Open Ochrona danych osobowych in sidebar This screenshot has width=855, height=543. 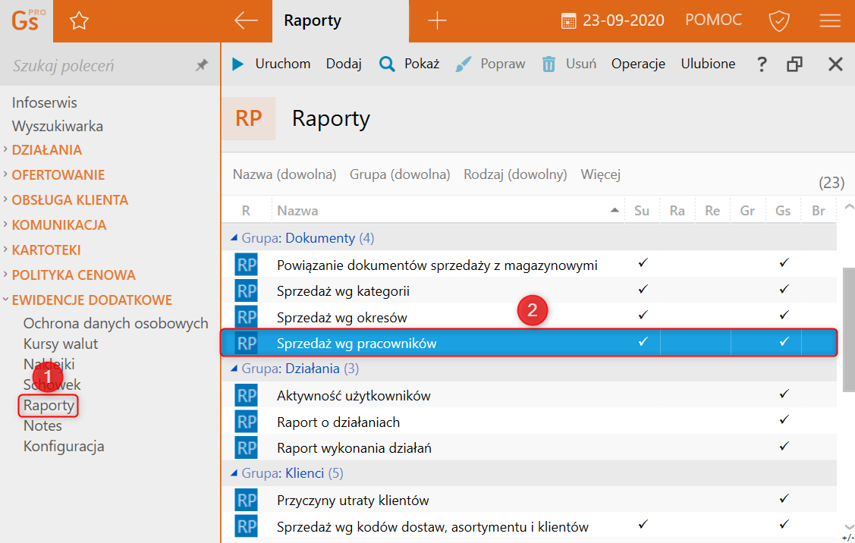click(x=115, y=323)
